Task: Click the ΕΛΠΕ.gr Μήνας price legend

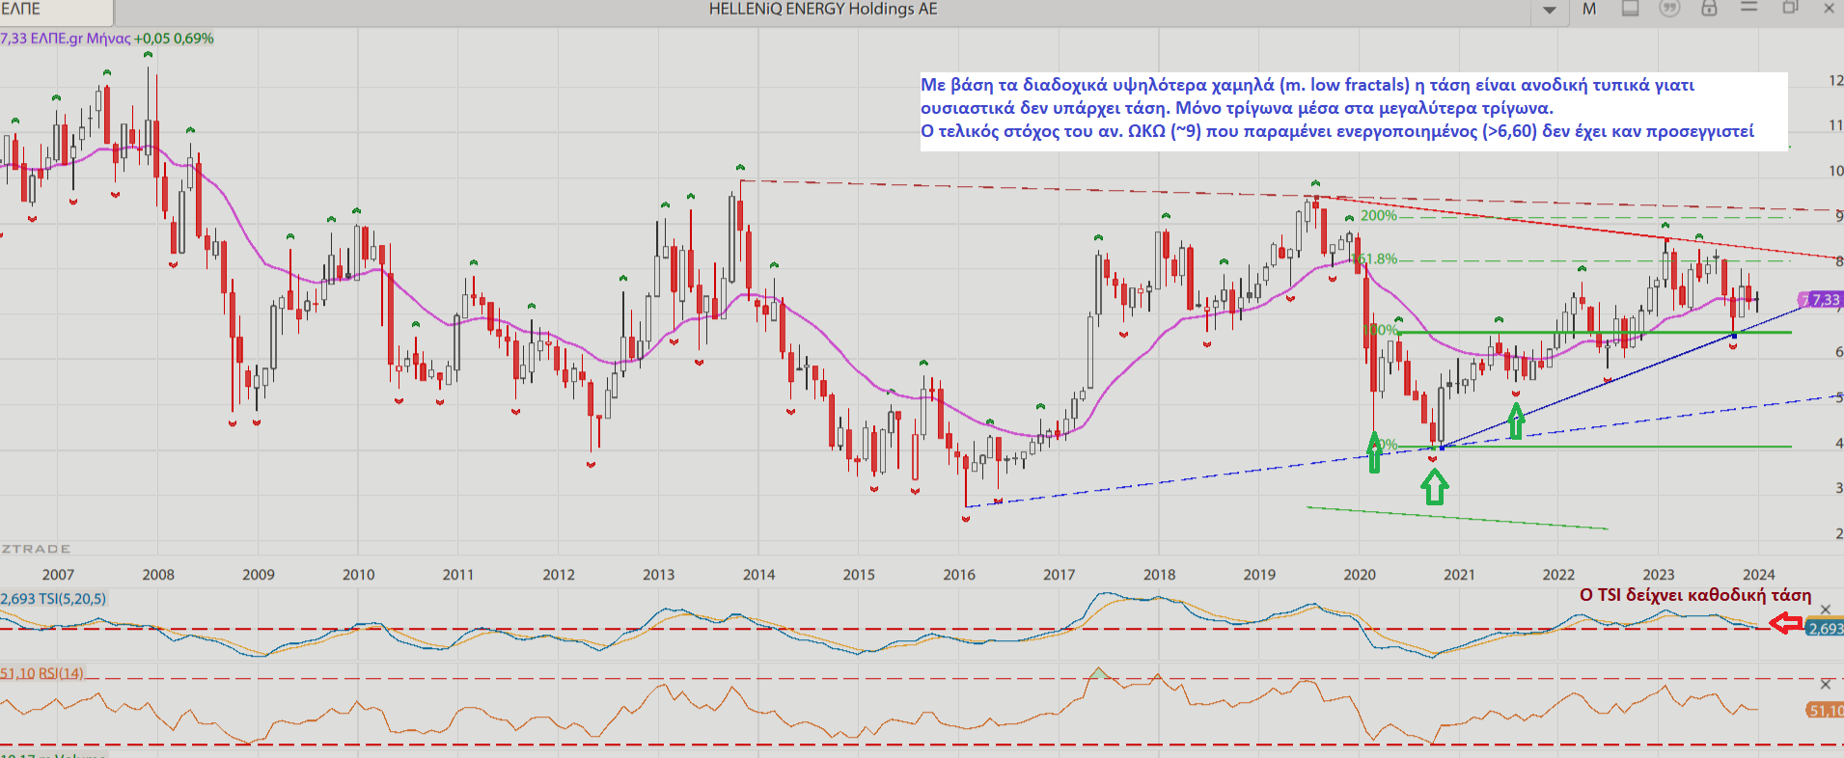Action: 107,39
